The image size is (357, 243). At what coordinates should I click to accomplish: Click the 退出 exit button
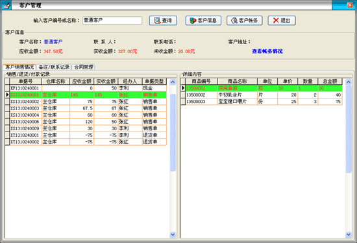pos(282,21)
